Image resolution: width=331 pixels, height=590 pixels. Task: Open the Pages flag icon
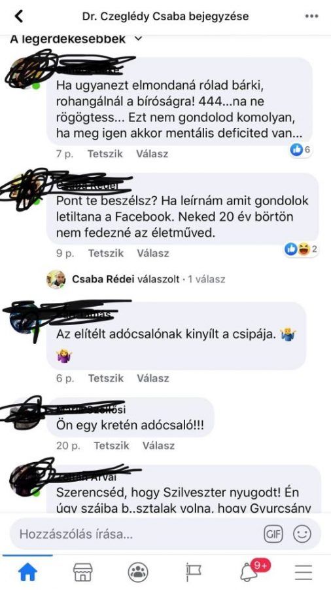193,572
